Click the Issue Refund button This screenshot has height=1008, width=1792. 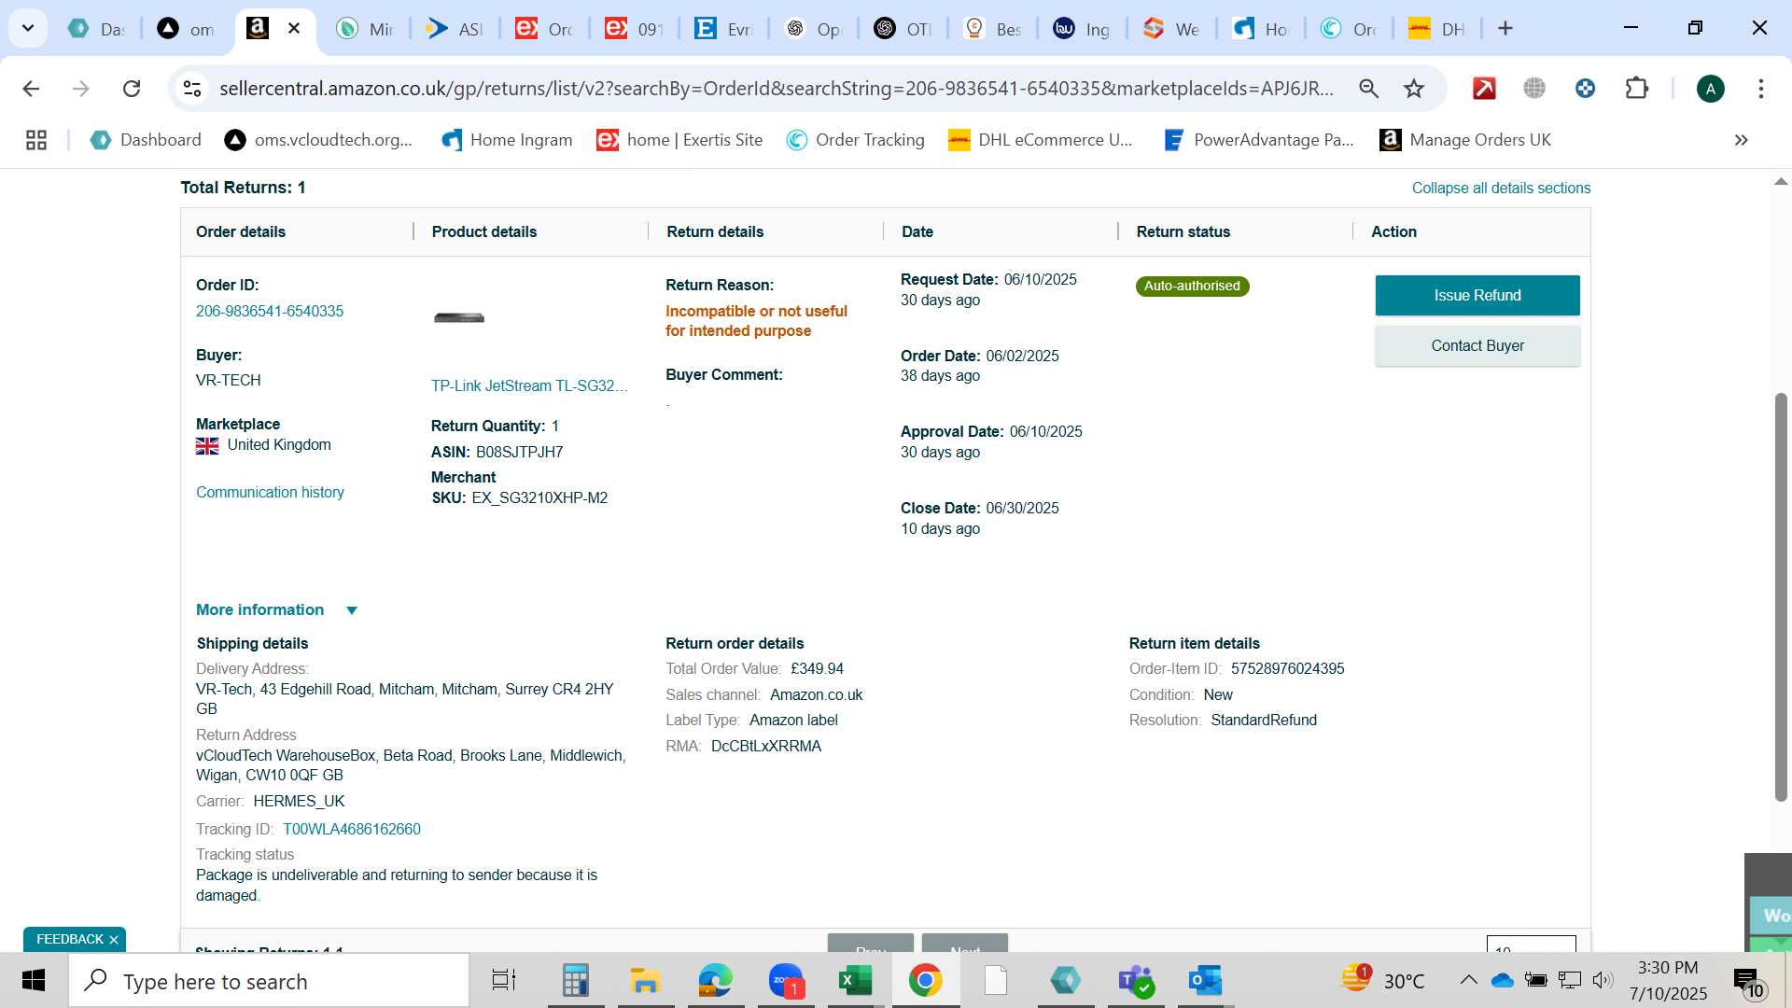click(x=1477, y=295)
